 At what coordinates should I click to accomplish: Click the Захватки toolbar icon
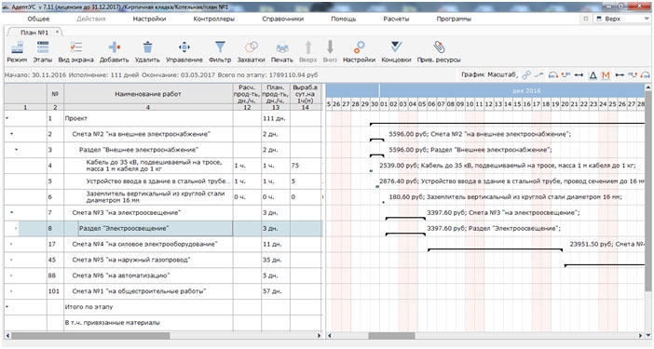pyautogui.click(x=252, y=47)
